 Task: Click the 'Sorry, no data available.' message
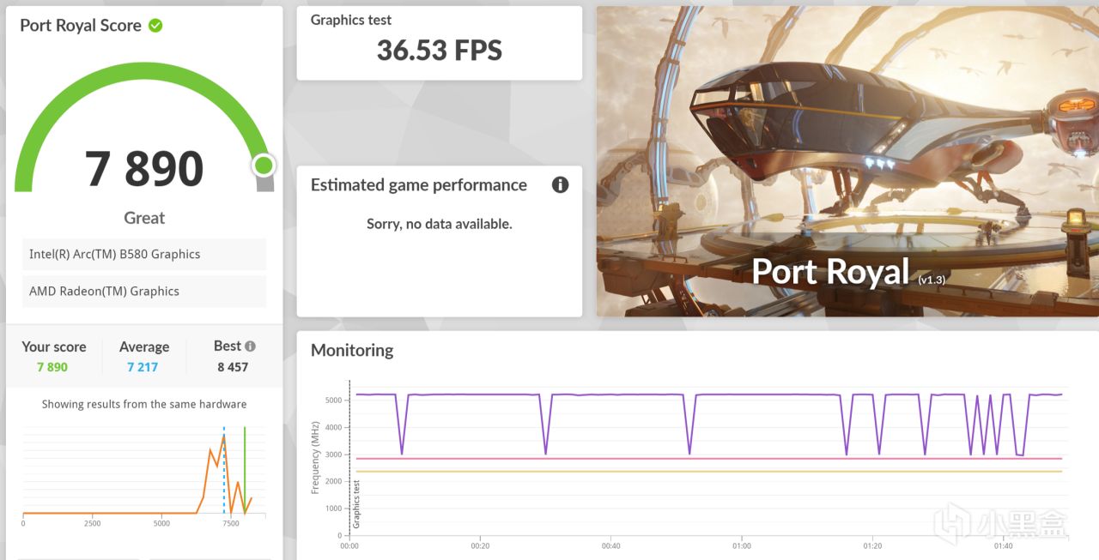coord(440,224)
